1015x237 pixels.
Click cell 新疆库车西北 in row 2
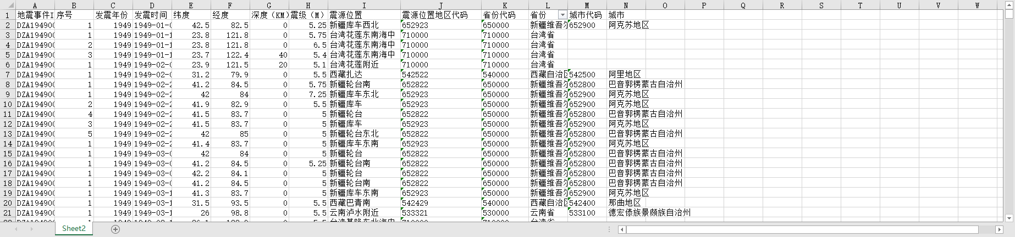pyautogui.click(x=364, y=25)
